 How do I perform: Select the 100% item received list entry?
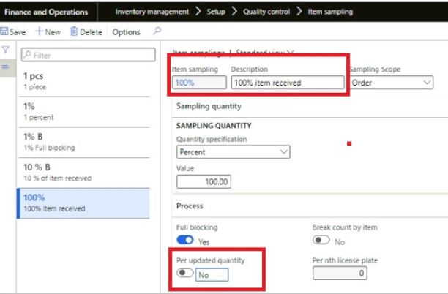(x=83, y=203)
